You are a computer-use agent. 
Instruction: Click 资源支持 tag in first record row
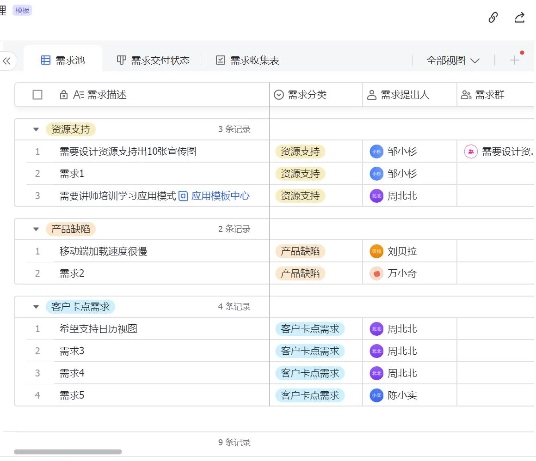click(300, 151)
